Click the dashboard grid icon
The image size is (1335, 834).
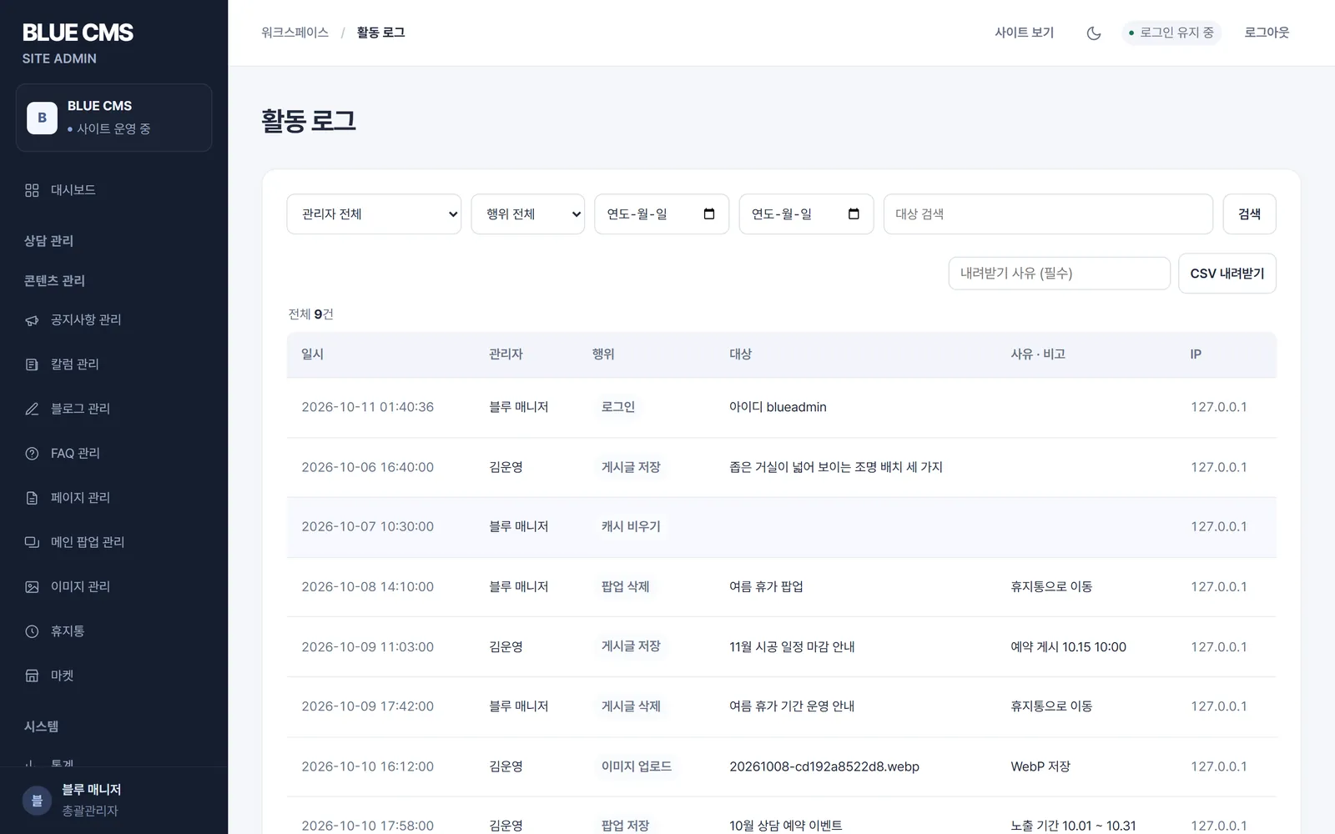32,190
